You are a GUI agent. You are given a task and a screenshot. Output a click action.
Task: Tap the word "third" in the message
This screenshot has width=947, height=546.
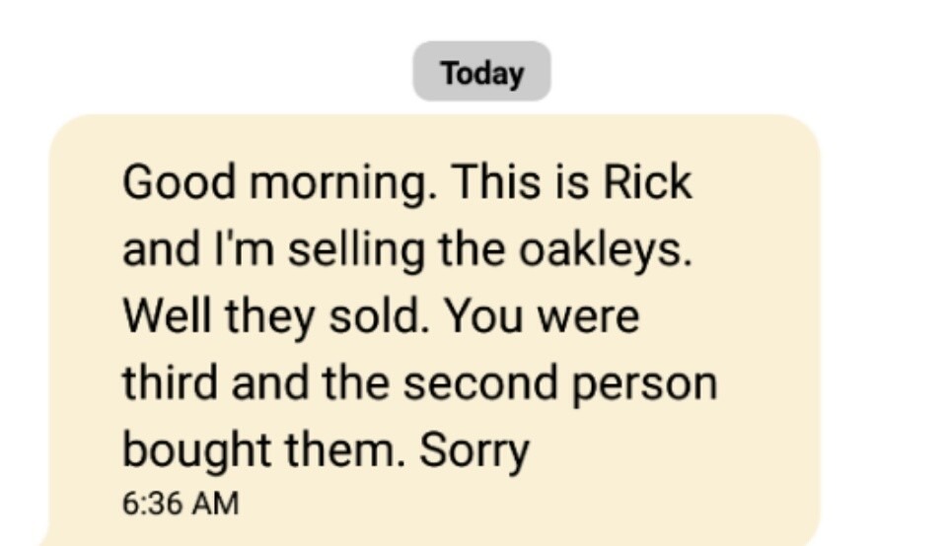169,384
